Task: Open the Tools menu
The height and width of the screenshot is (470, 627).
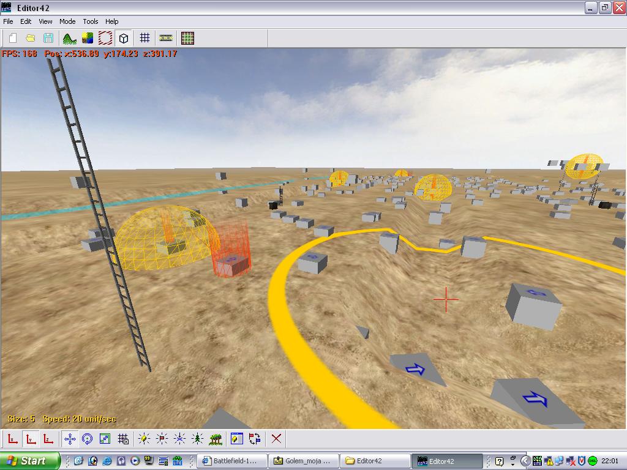Action: [91, 21]
